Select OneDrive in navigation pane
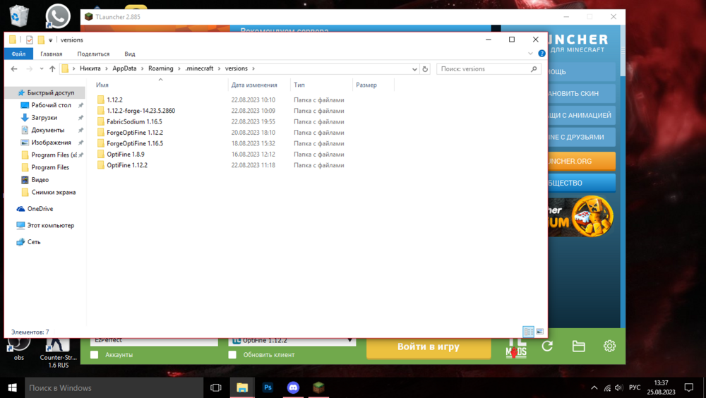The width and height of the screenshot is (706, 398). coord(40,209)
